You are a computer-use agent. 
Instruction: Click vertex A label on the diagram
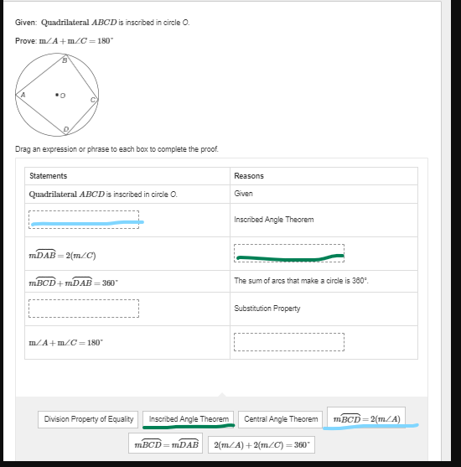coord(23,95)
